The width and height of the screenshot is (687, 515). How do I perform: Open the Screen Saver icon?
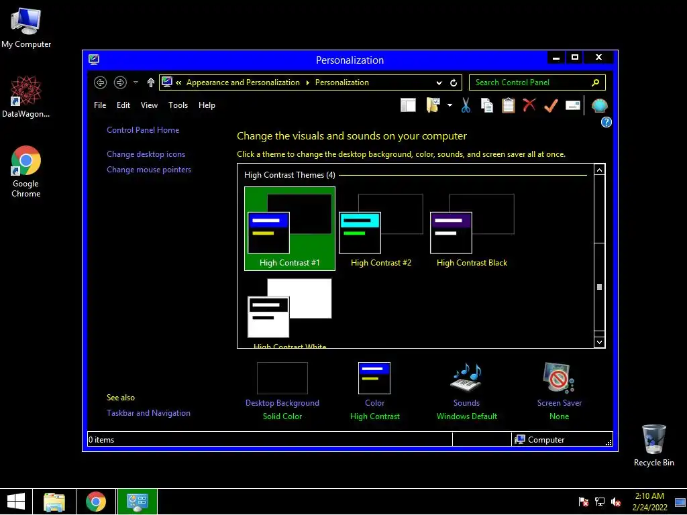559,378
